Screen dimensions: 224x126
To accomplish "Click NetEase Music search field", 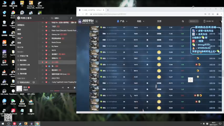I will 59,18.
